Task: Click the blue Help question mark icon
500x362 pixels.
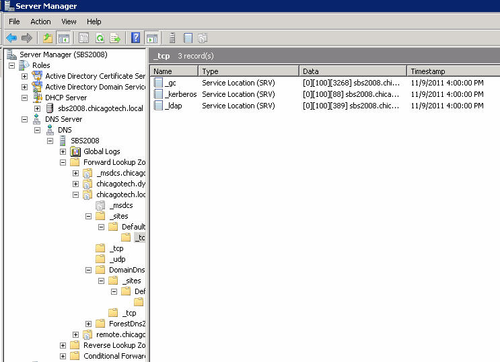Action: coord(135,38)
